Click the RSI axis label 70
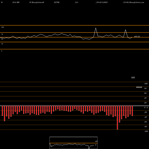Screen dimensions: 149x149 pos(2,34)
